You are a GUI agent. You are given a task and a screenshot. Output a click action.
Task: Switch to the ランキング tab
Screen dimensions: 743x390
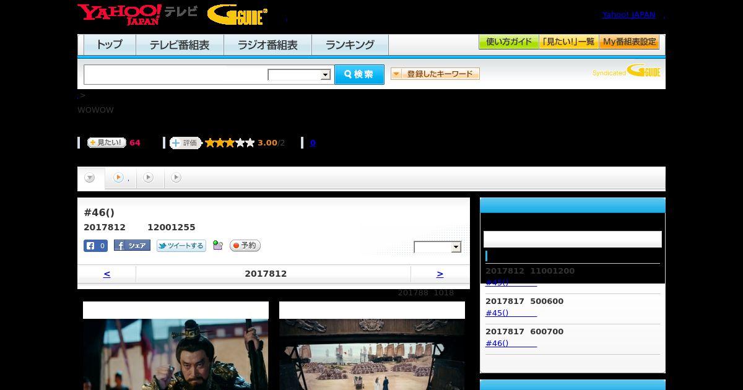click(x=350, y=45)
